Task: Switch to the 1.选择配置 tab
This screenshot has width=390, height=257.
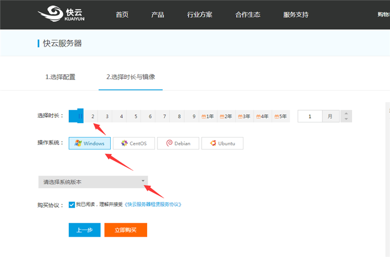Action: coord(60,77)
